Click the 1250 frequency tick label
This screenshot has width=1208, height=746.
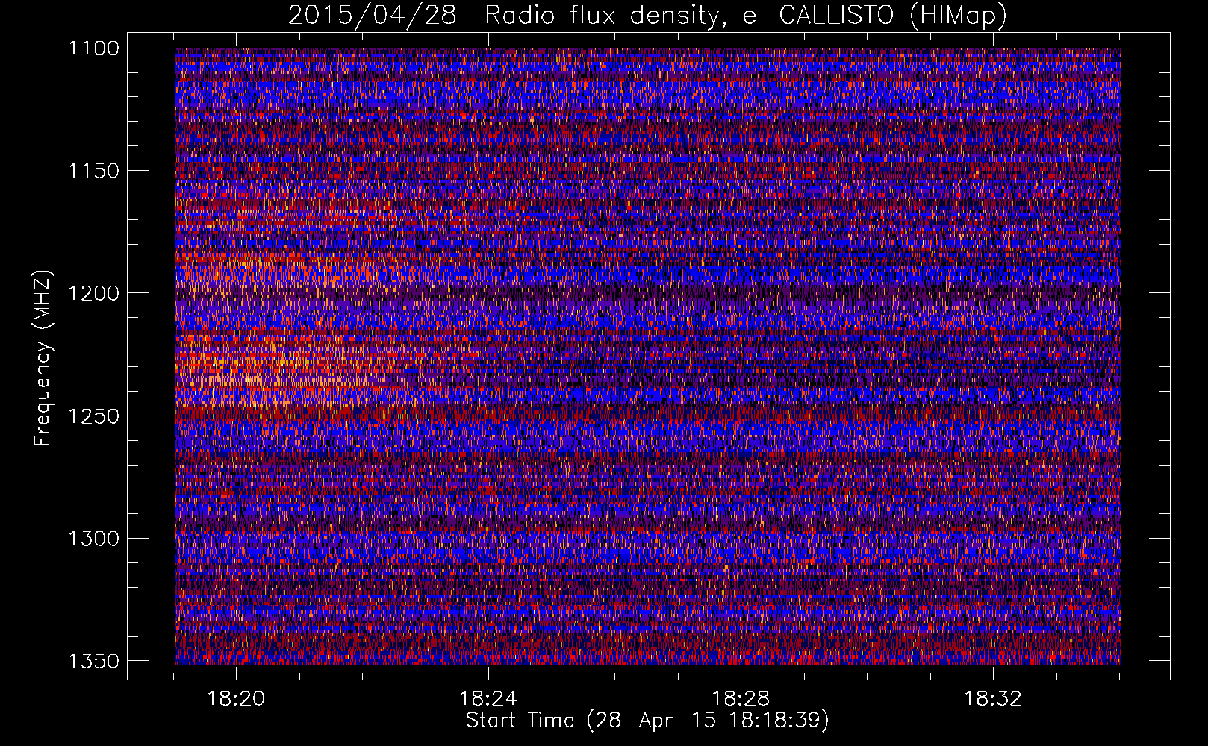(x=93, y=416)
